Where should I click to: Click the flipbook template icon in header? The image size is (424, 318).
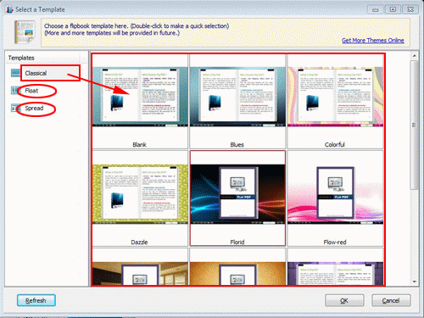pos(25,32)
